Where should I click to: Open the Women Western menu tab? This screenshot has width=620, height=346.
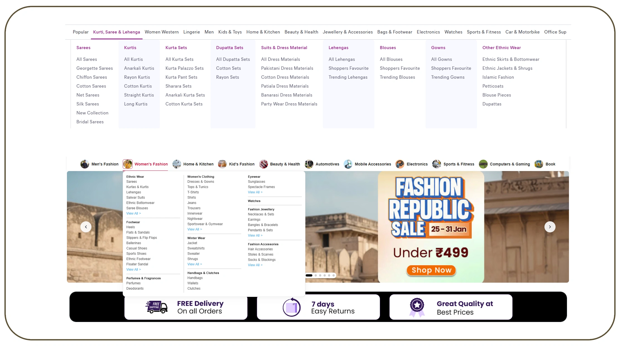click(161, 32)
